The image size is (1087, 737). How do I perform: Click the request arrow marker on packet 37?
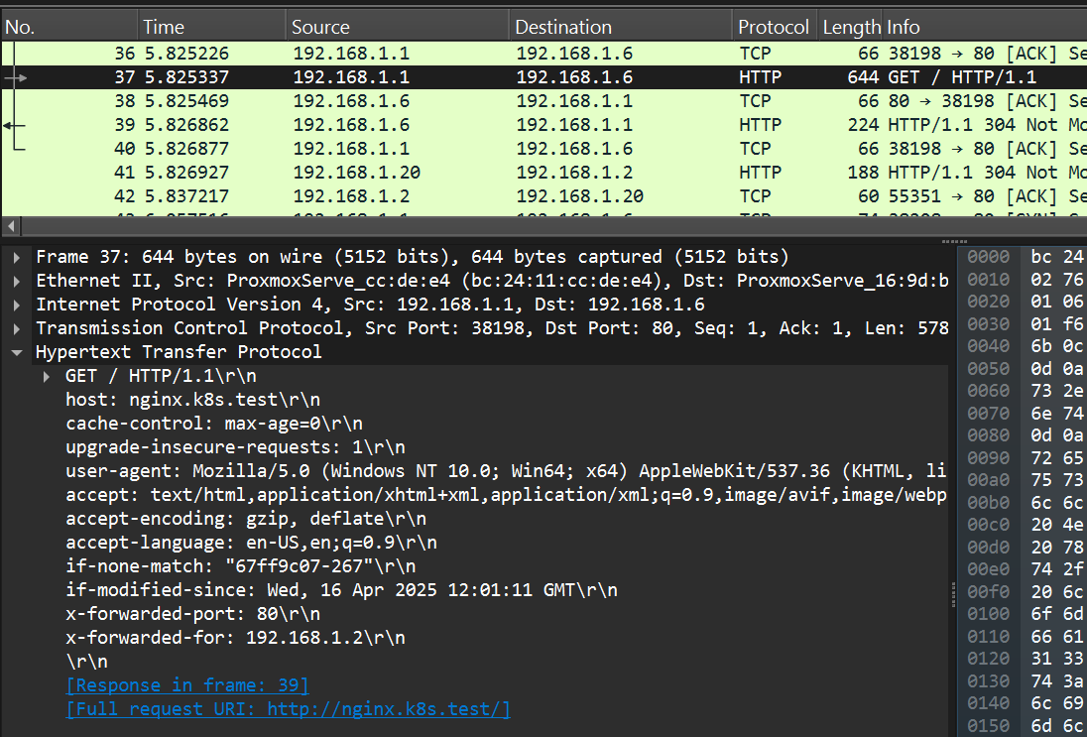tap(17, 77)
